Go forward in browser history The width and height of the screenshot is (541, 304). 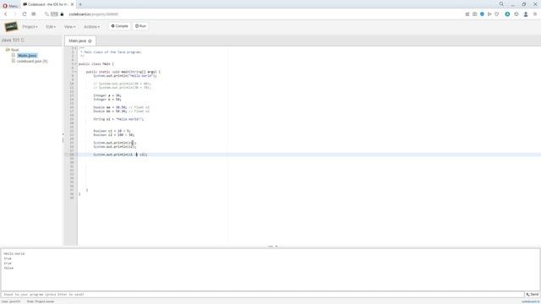(14, 14)
